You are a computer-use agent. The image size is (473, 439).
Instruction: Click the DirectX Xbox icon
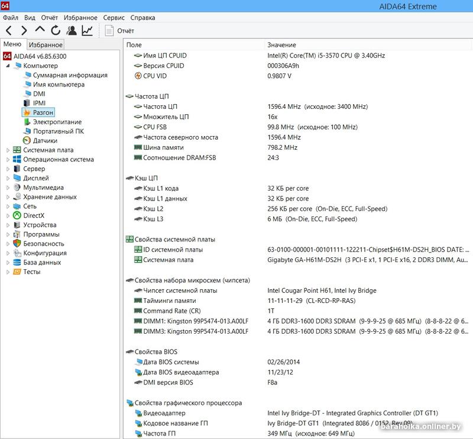tap(17, 215)
